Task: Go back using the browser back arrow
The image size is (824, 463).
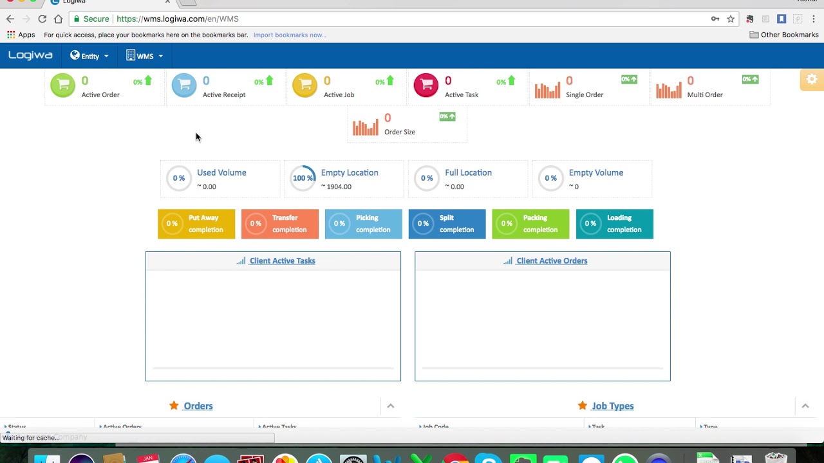Action: [10, 19]
